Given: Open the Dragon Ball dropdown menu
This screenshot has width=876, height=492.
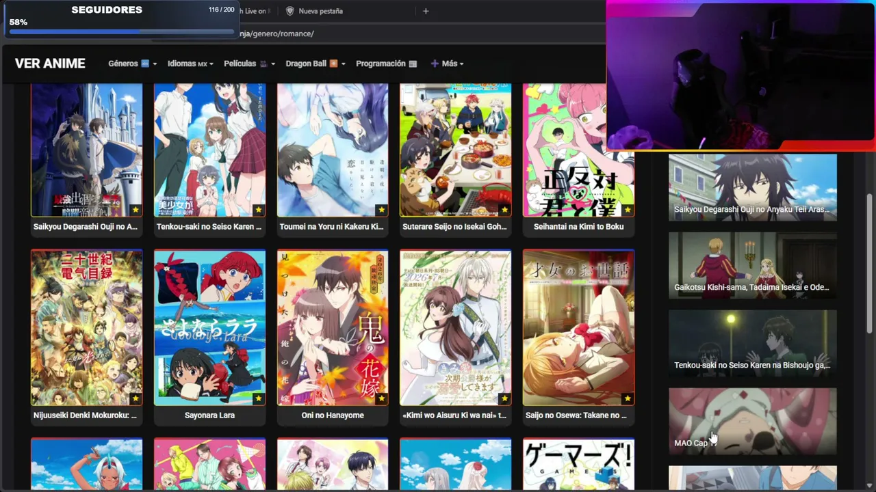Looking at the screenshot, I should pyautogui.click(x=315, y=64).
